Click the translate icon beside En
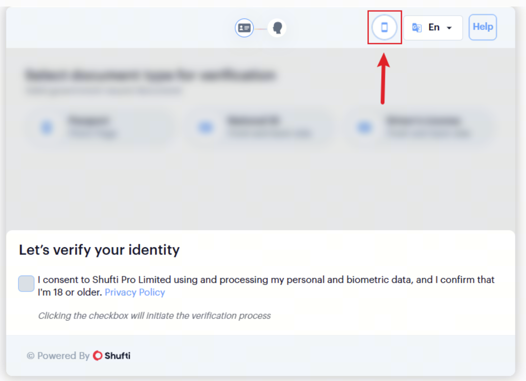Screen dimensions: 526x381 pyautogui.click(x=416, y=28)
